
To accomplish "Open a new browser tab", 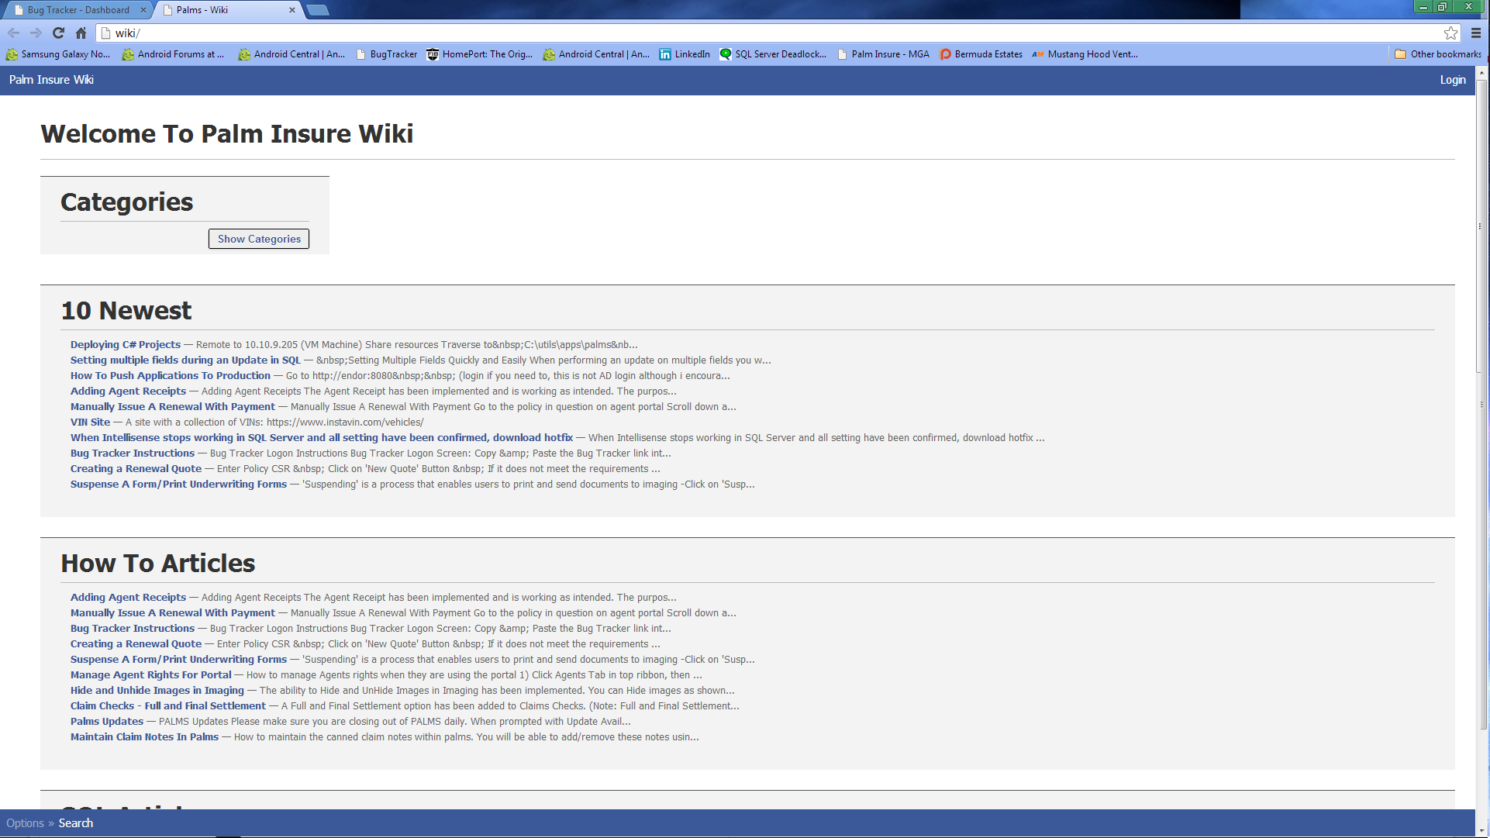I will (318, 10).
